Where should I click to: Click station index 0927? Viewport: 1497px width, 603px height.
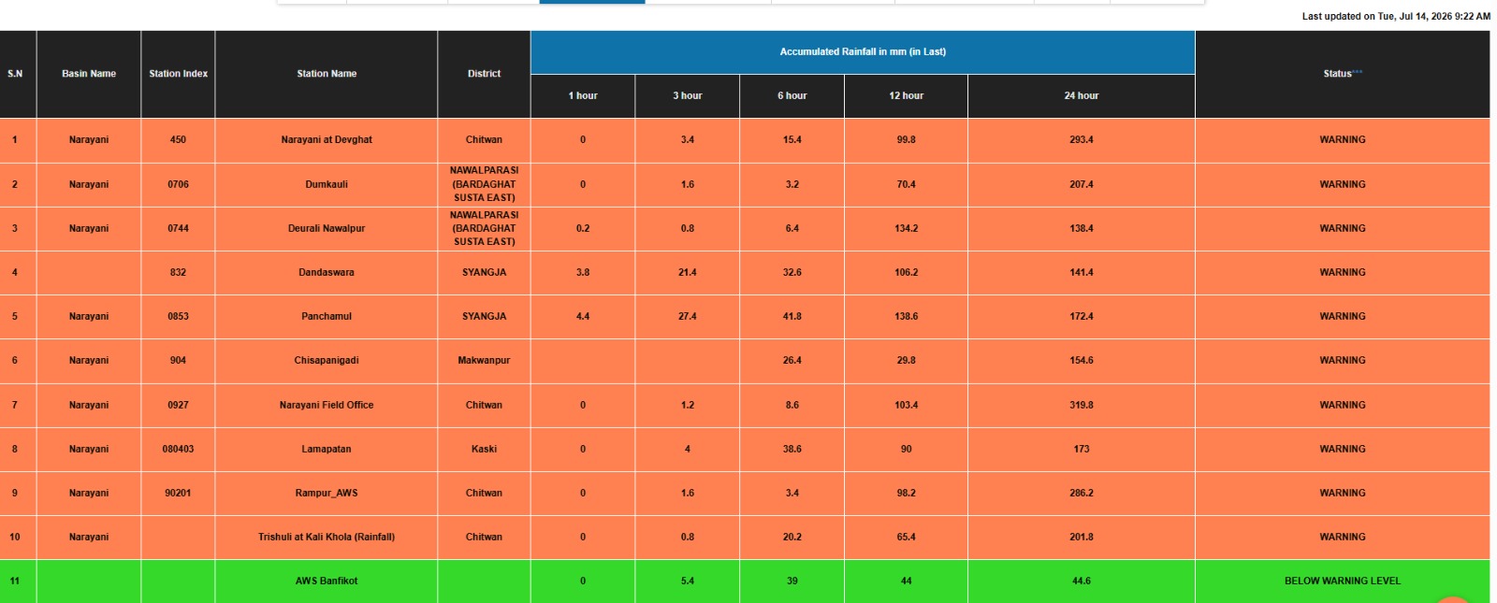pyautogui.click(x=178, y=406)
